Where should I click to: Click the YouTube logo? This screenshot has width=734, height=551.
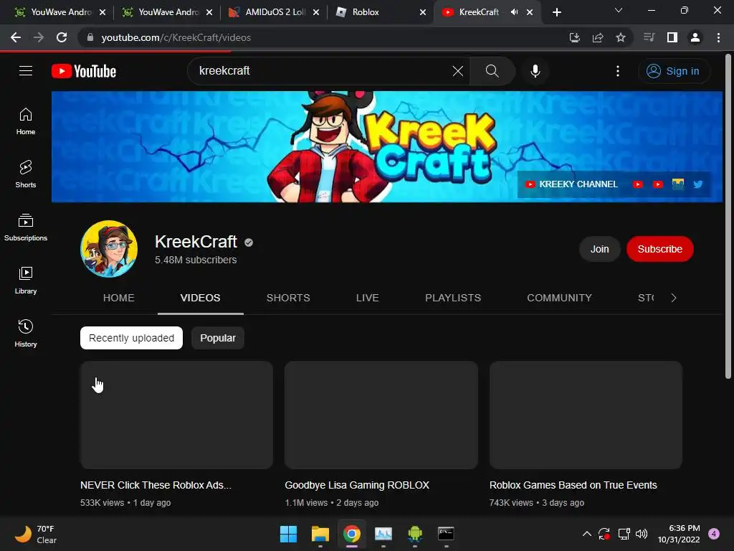[x=84, y=71]
